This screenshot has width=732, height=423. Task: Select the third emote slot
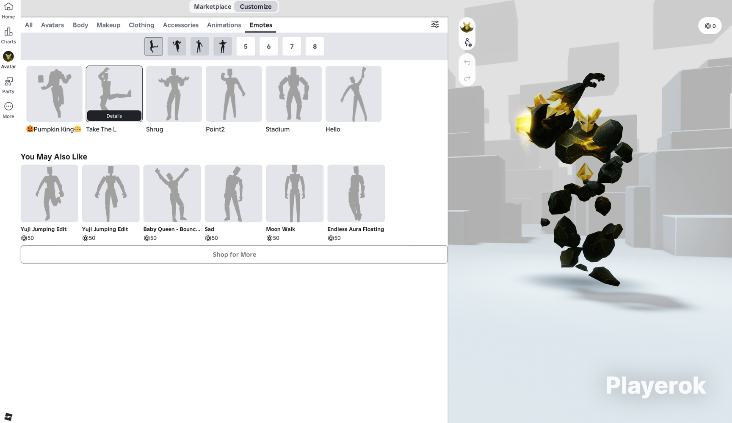199,47
